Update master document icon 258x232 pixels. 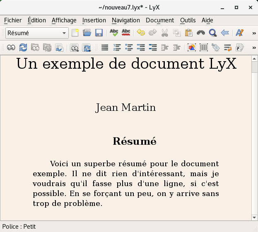click(x=47, y=48)
